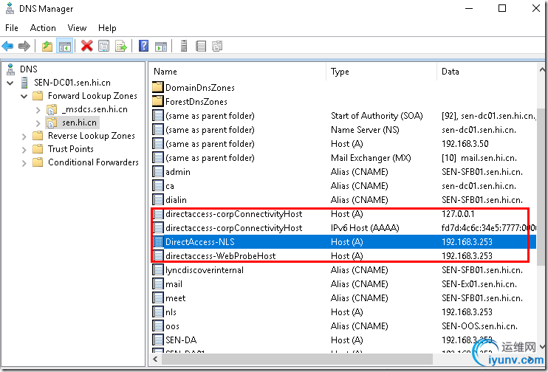Open the blue Help question-mark icon
The image size is (548, 372).
click(143, 46)
